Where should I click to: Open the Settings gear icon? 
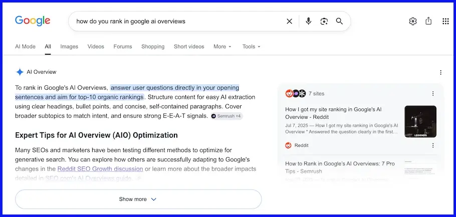413,21
